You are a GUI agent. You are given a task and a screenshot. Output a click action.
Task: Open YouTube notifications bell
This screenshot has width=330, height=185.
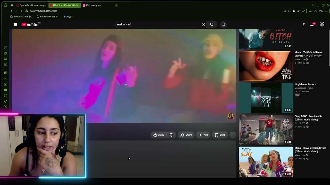click(x=312, y=24)
